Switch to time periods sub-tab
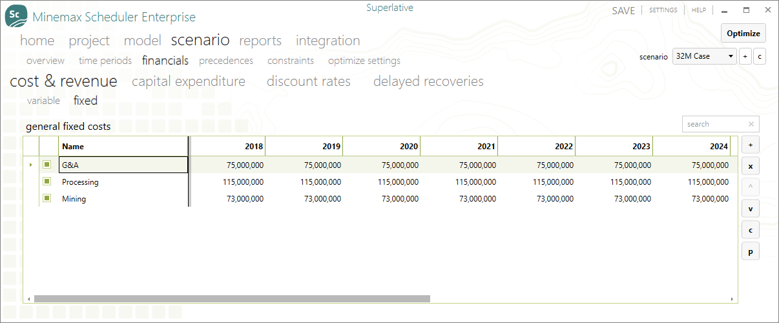Screen dimensions: 779x323 tap(105, 61)
